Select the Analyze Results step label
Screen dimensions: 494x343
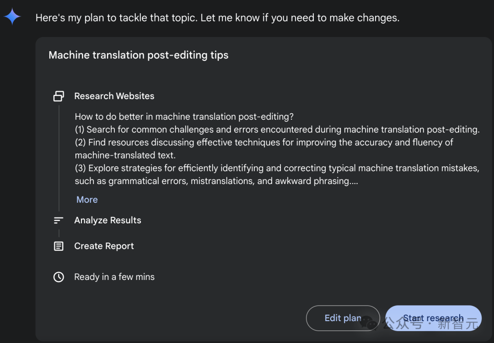tap(107, 220)
